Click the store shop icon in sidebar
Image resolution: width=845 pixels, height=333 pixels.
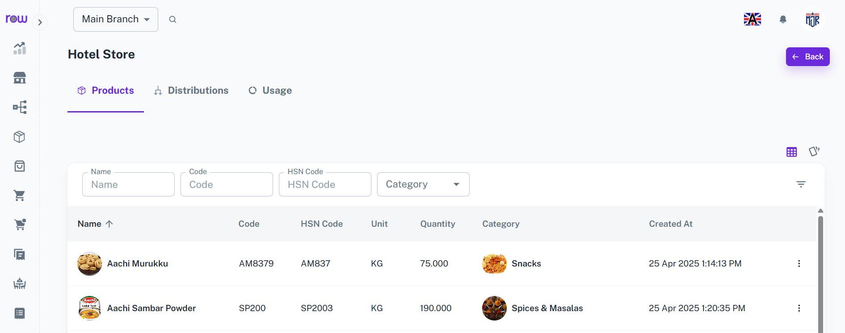coord(20,78)
